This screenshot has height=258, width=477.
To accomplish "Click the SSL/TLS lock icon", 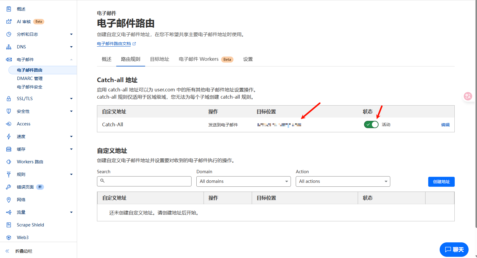I will [x=9, y=99].
